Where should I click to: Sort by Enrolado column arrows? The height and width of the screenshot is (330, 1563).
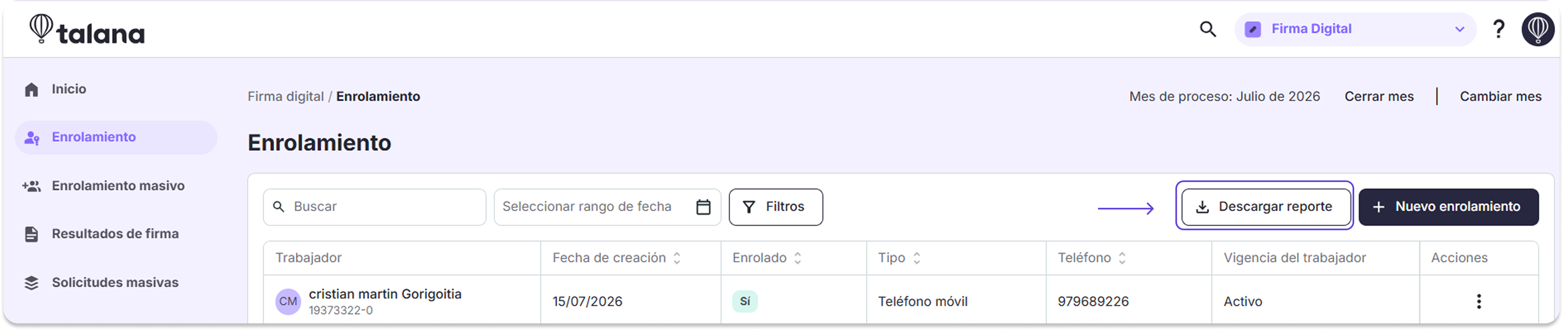797,258
